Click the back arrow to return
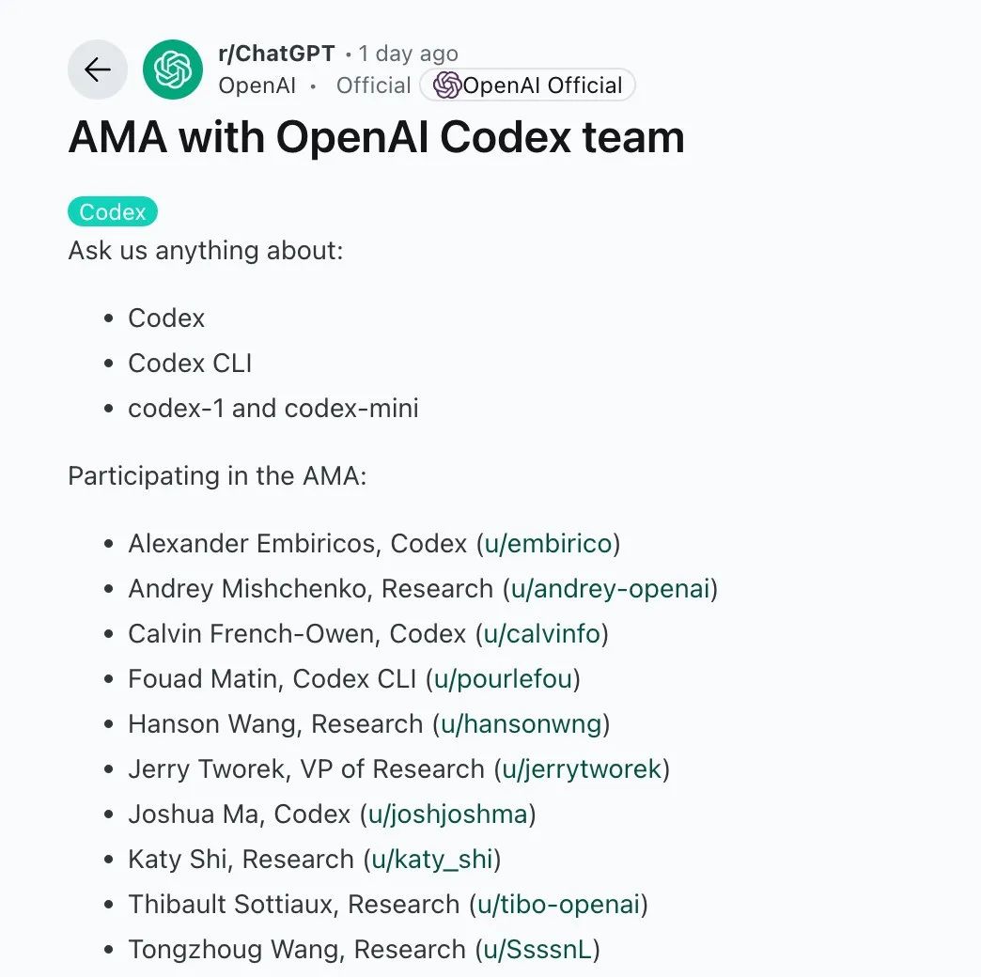 pos(97,69)
